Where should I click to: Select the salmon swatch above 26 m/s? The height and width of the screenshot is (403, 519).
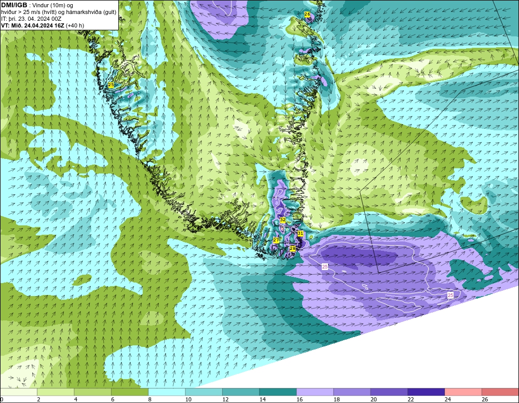click(x=500, y=392)
